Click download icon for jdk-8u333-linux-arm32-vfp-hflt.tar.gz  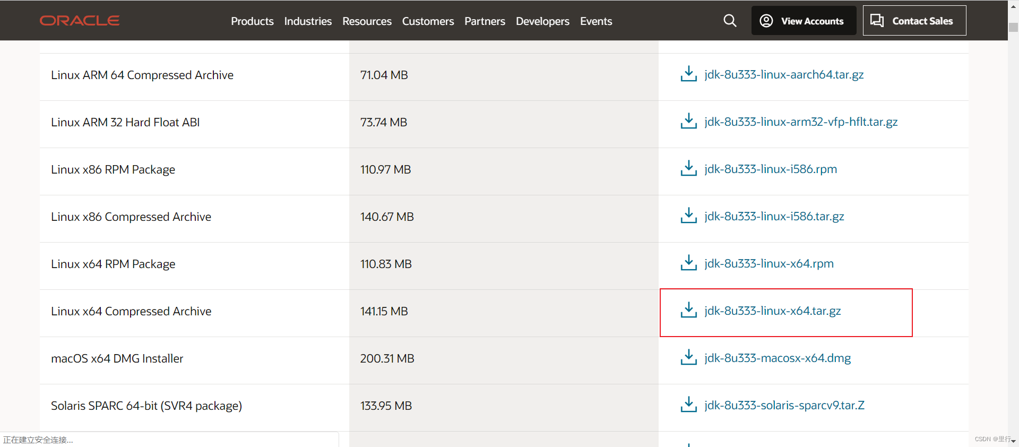click(688, 122)
